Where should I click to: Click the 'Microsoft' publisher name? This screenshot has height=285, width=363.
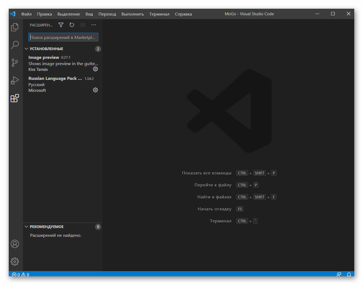[x=37, y=90]
